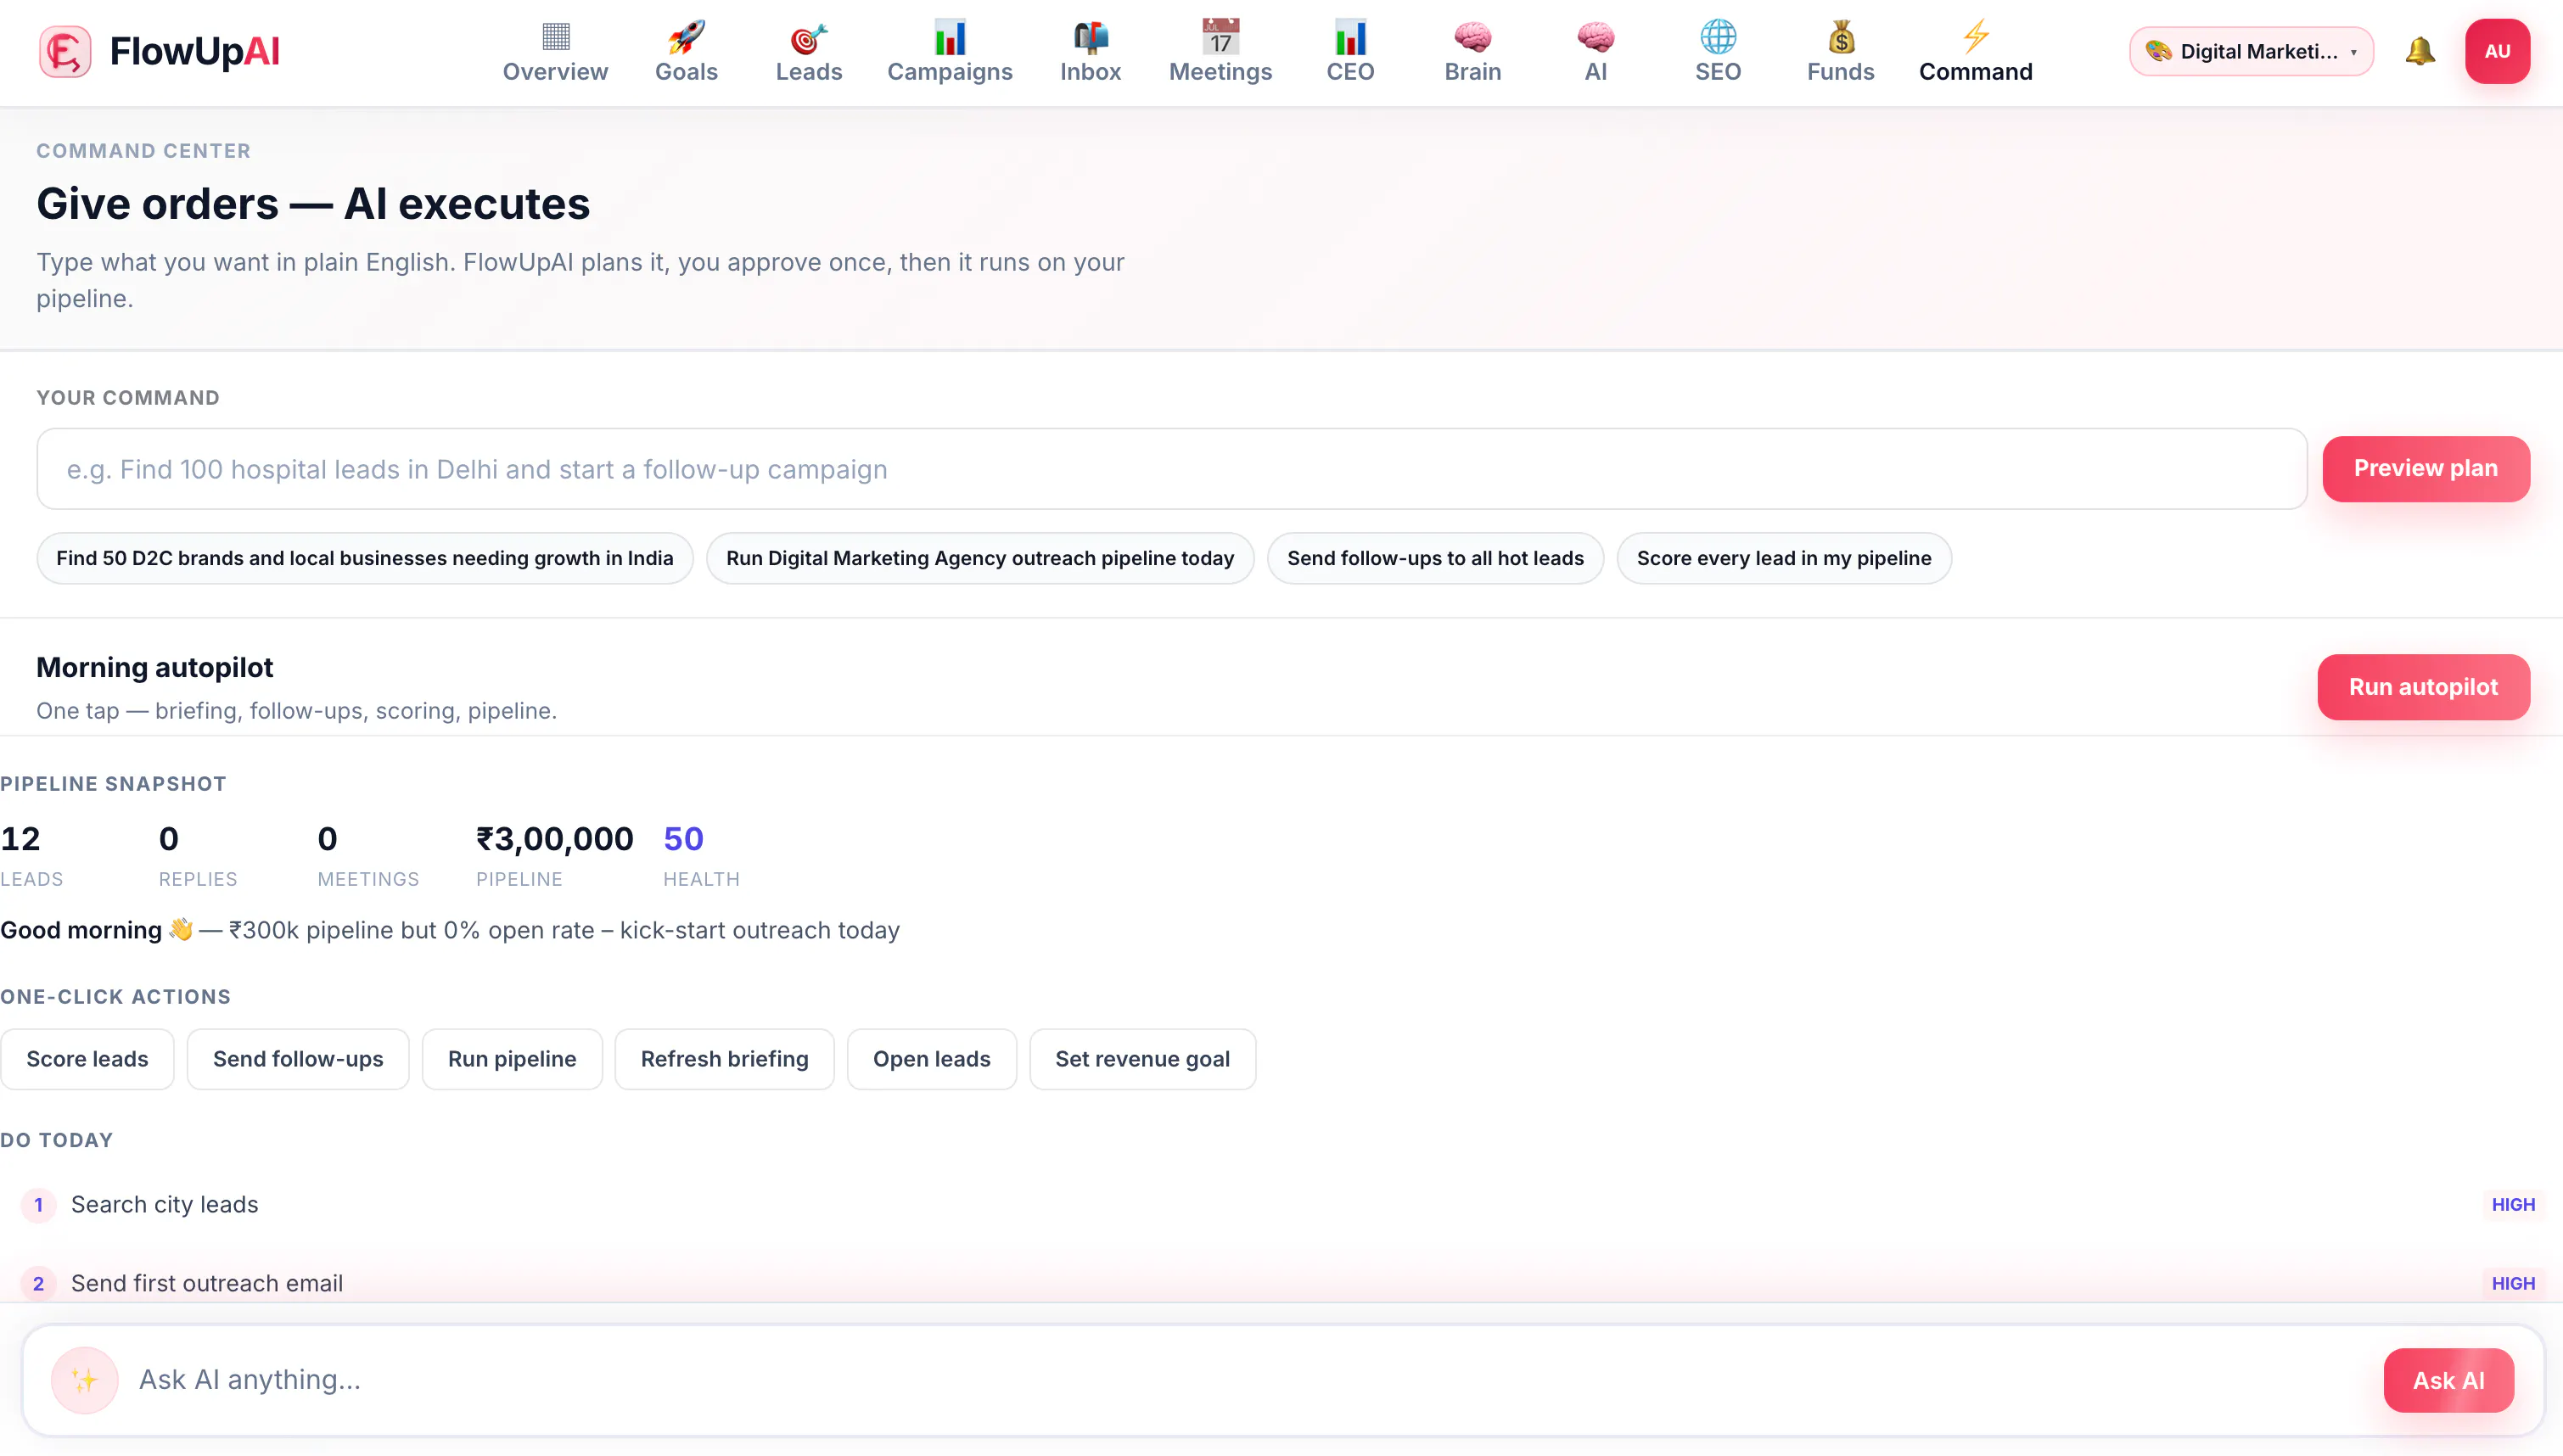Click the 0 Replies count
This screenshot has width=2563, height=1456.
click(x=169, y=839)
